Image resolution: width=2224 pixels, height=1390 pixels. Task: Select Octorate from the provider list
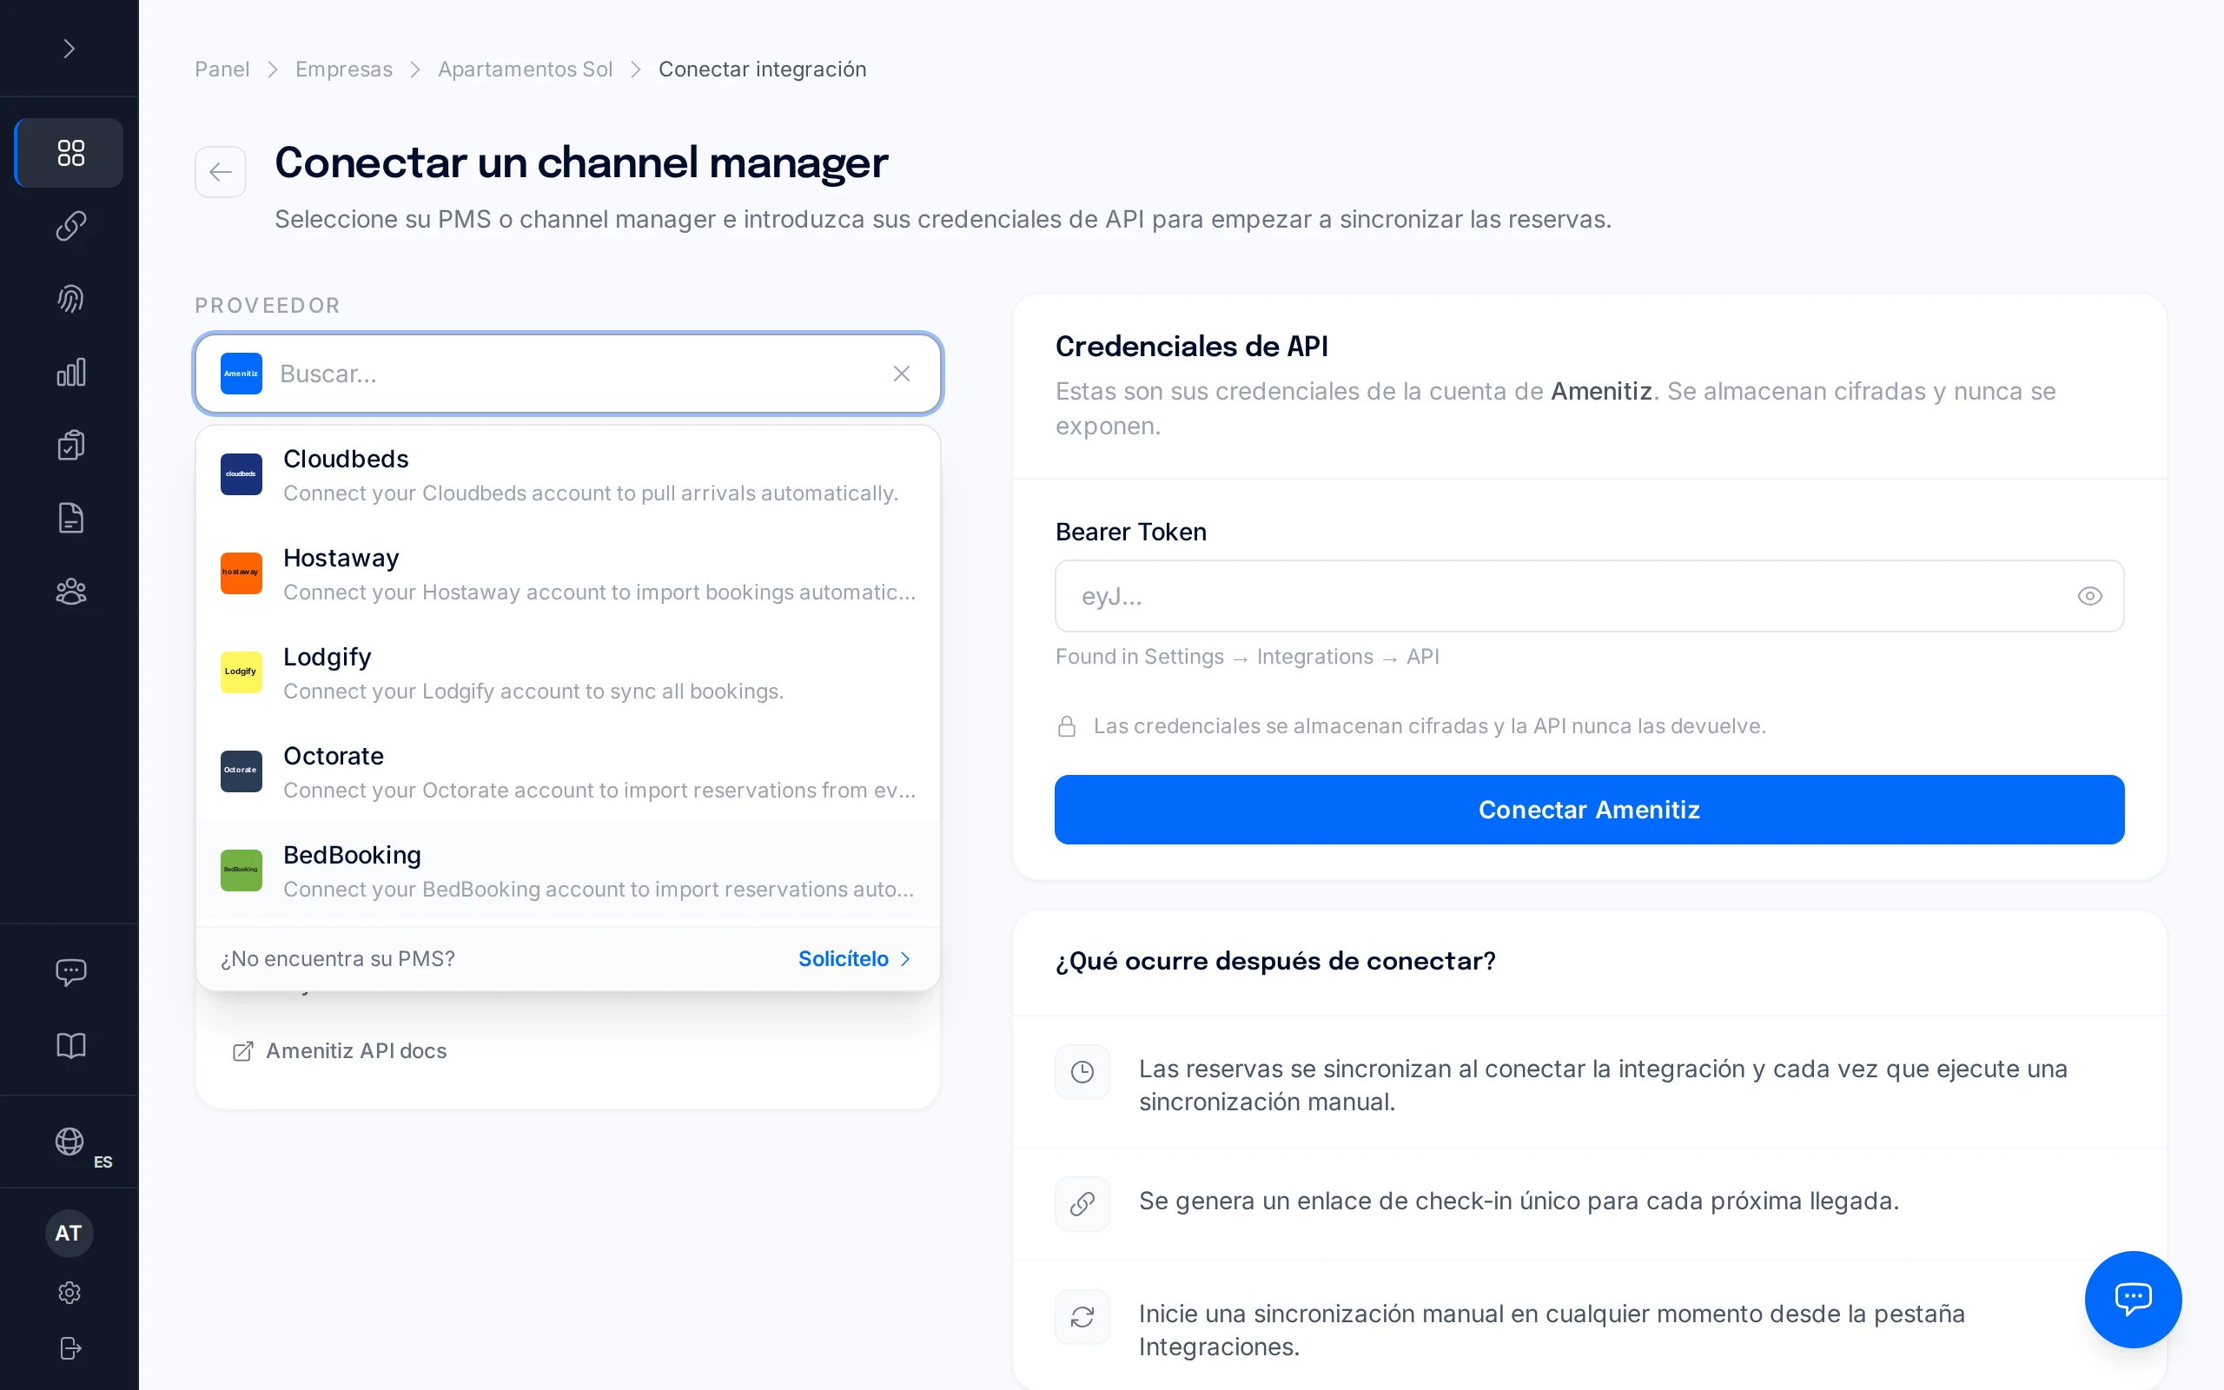pos(568,771)
